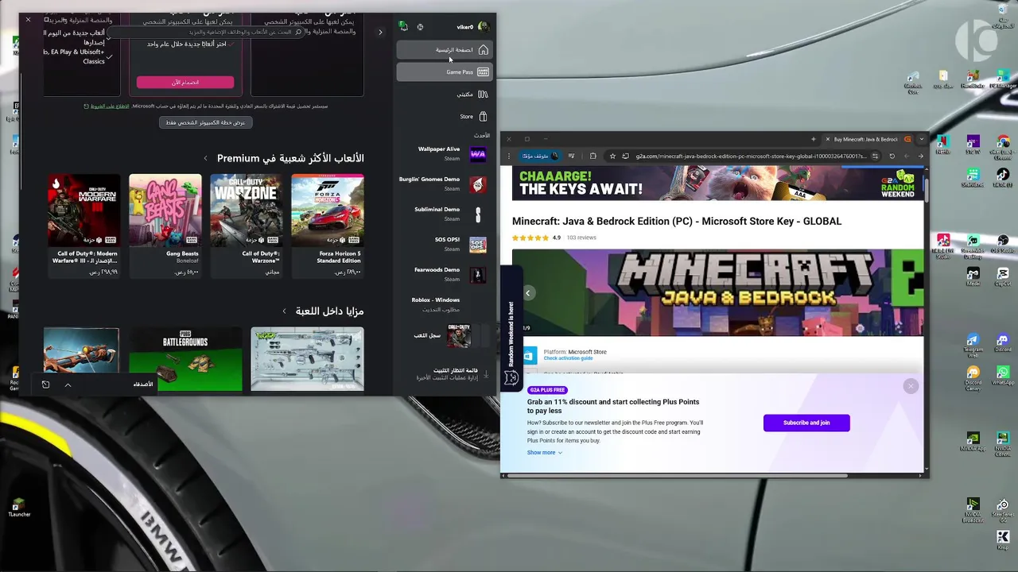The image size is (1018, 572).
Task: Open SteelSeries GG desktop shortcut
Action: tap(1003, 509)
